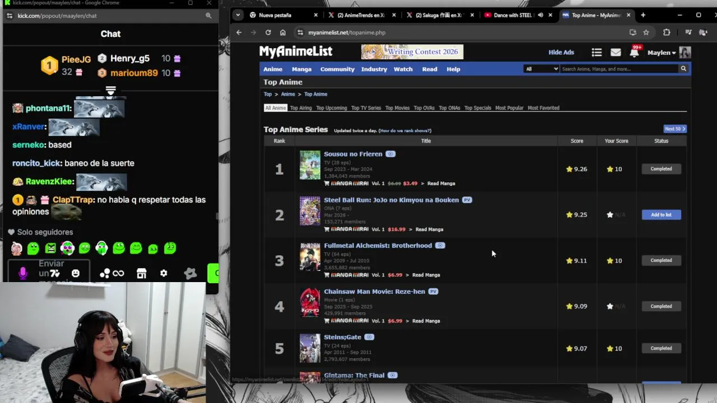Click the search magnifier button on MyAnimeList

[683, 69]
